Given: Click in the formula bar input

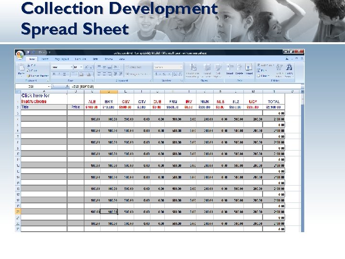Looking at the screenshot, I should tap(186, 86).
